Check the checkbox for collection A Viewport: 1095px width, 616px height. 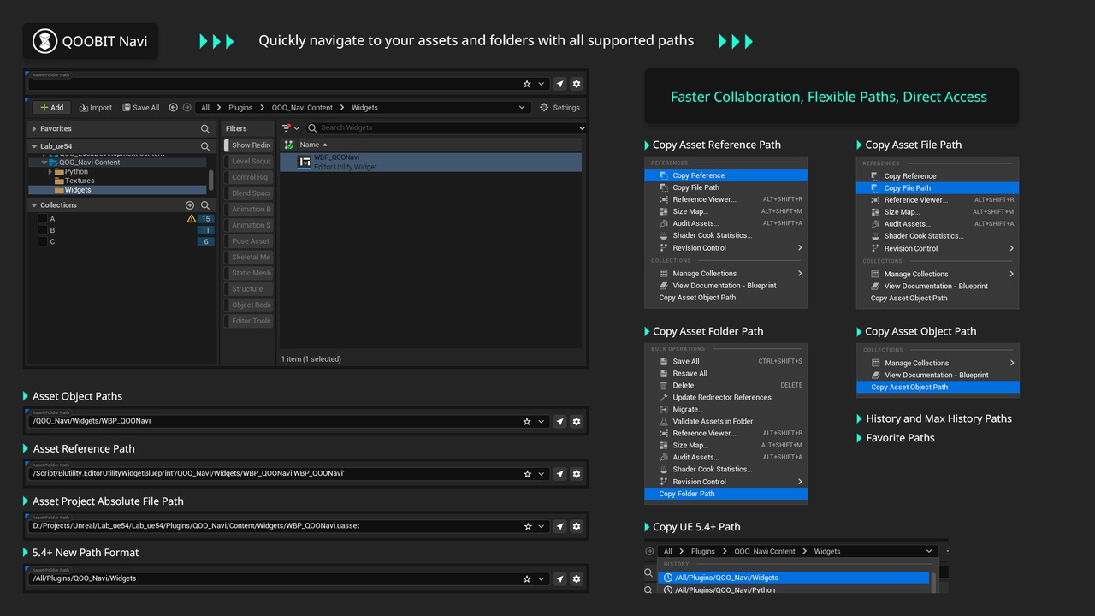(x=43, y=219)
